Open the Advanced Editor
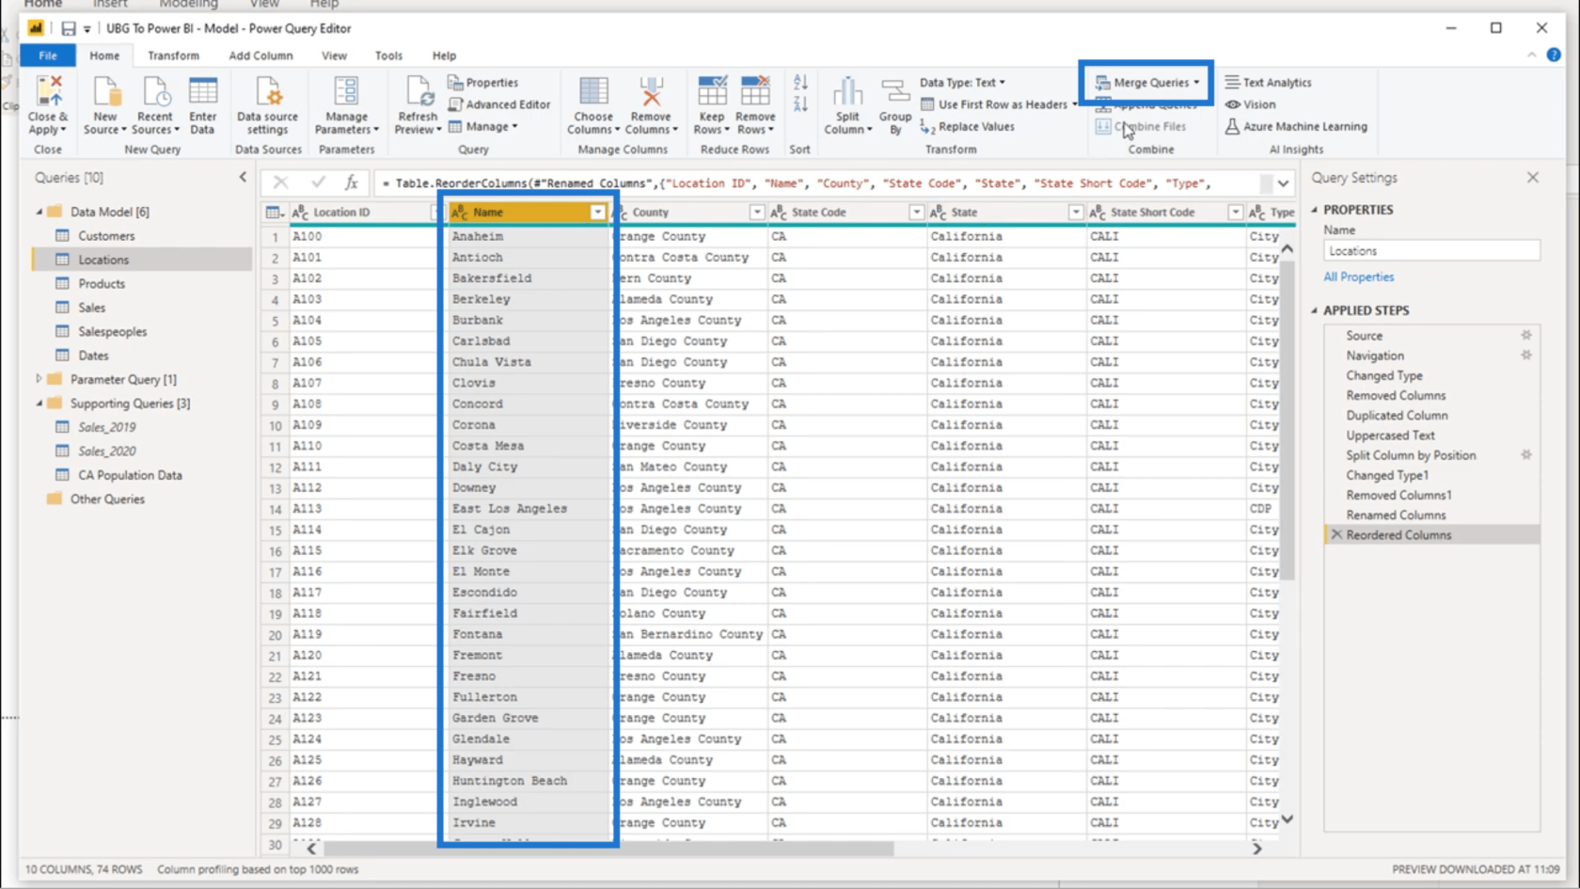Screen dimensions: 1580x889 [x=499, y=104]
